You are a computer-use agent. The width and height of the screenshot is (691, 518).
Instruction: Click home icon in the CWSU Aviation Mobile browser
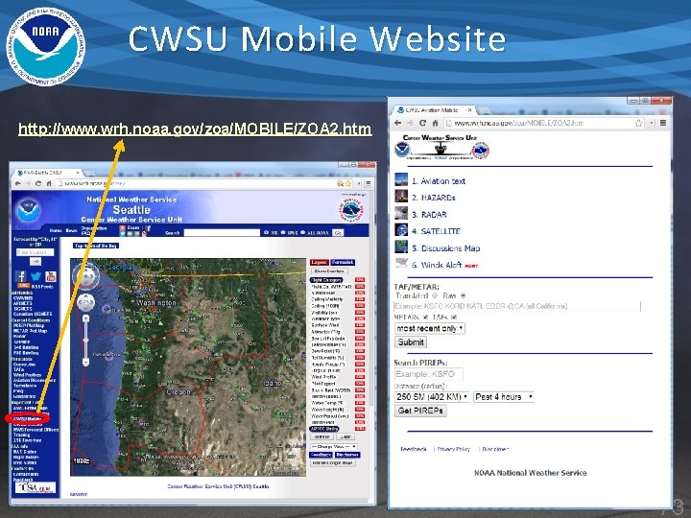click(435, 124)
